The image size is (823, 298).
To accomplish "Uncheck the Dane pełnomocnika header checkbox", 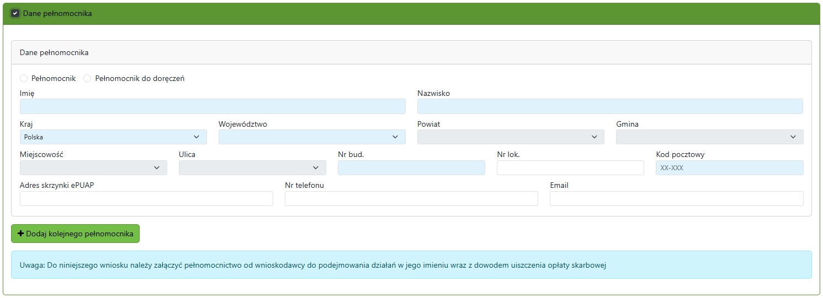I will click(x=15, y=13).
